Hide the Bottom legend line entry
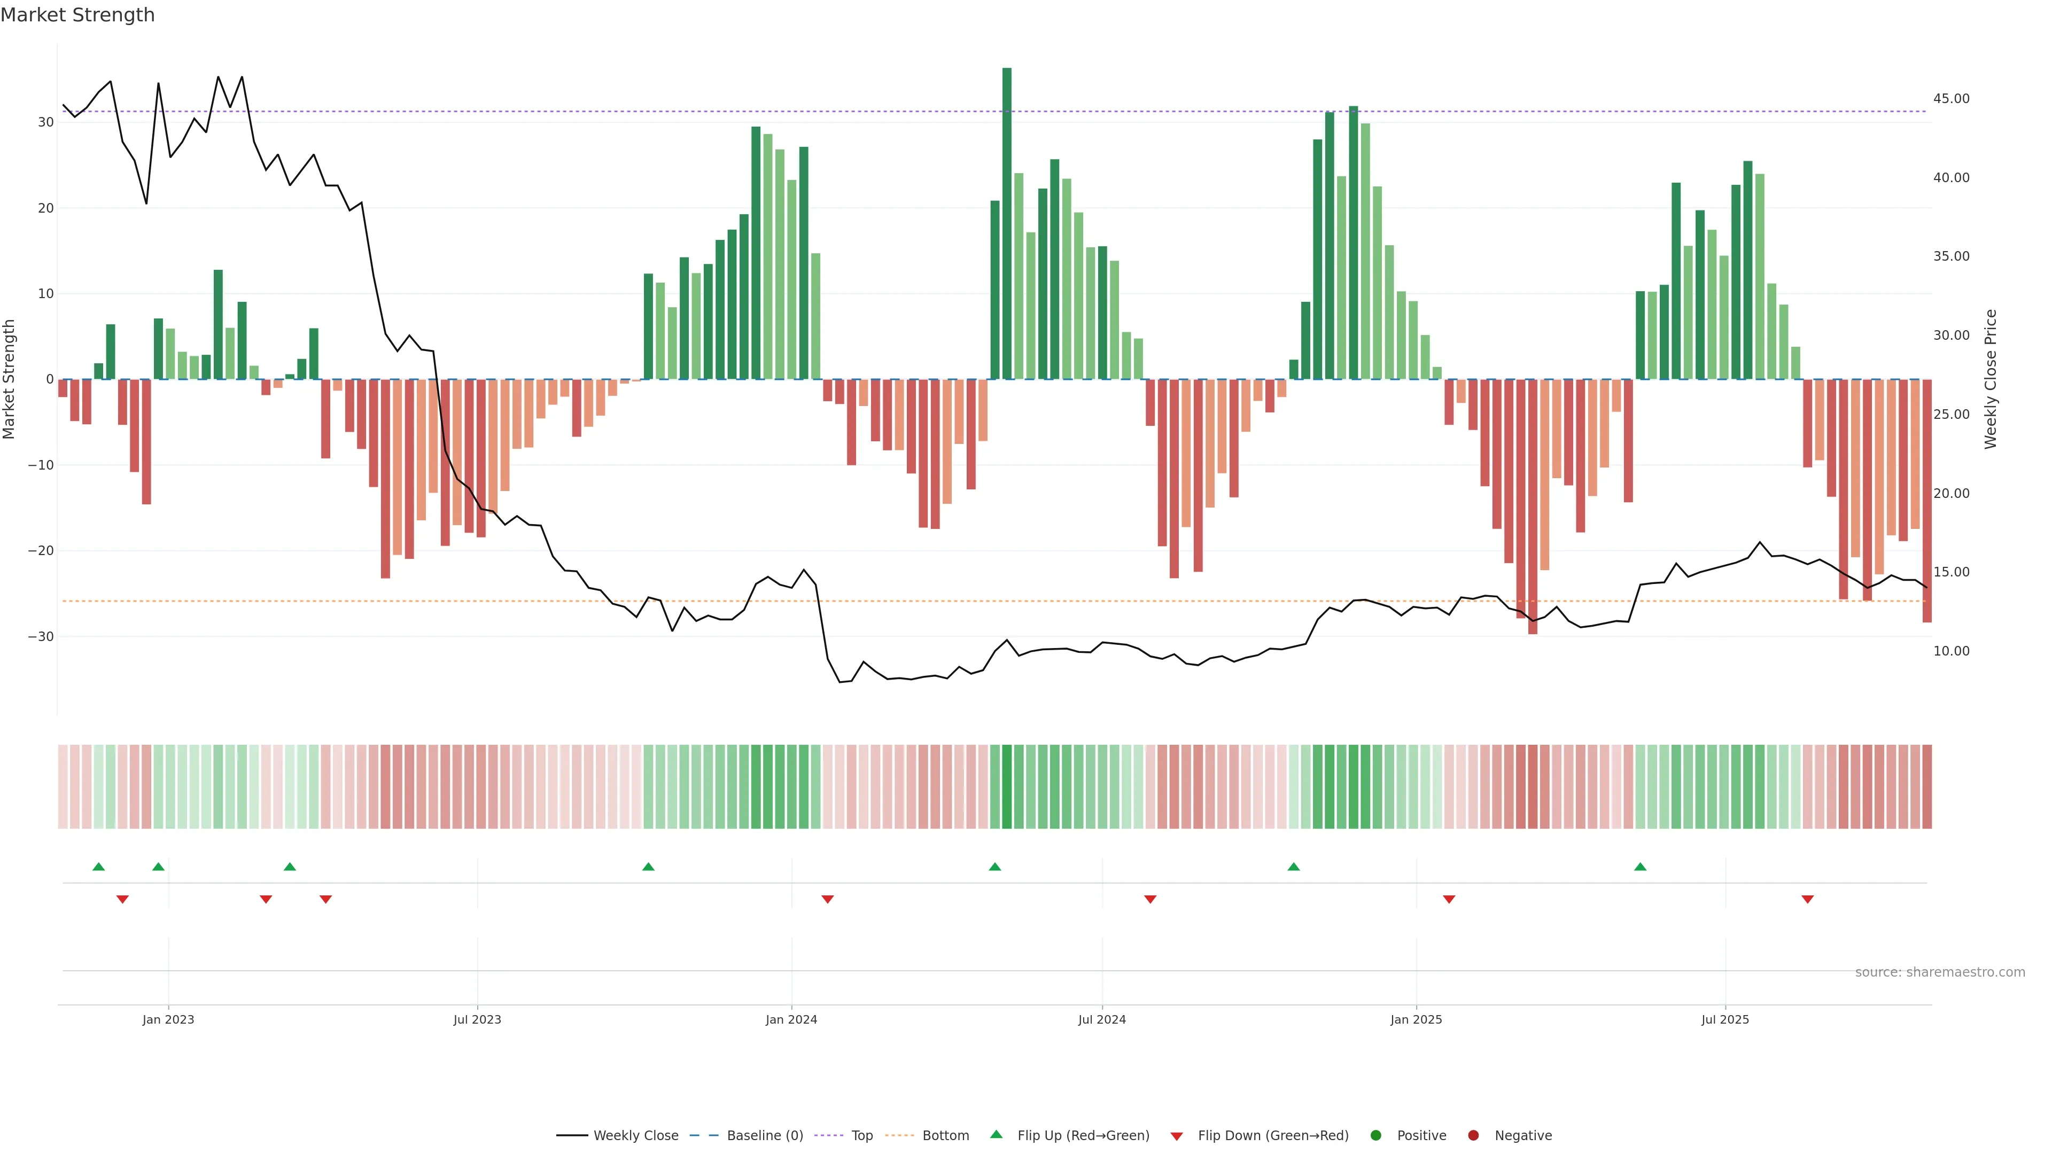Image resolution: width=2052 pixels, height=1154 pixels. [945, 1136]
